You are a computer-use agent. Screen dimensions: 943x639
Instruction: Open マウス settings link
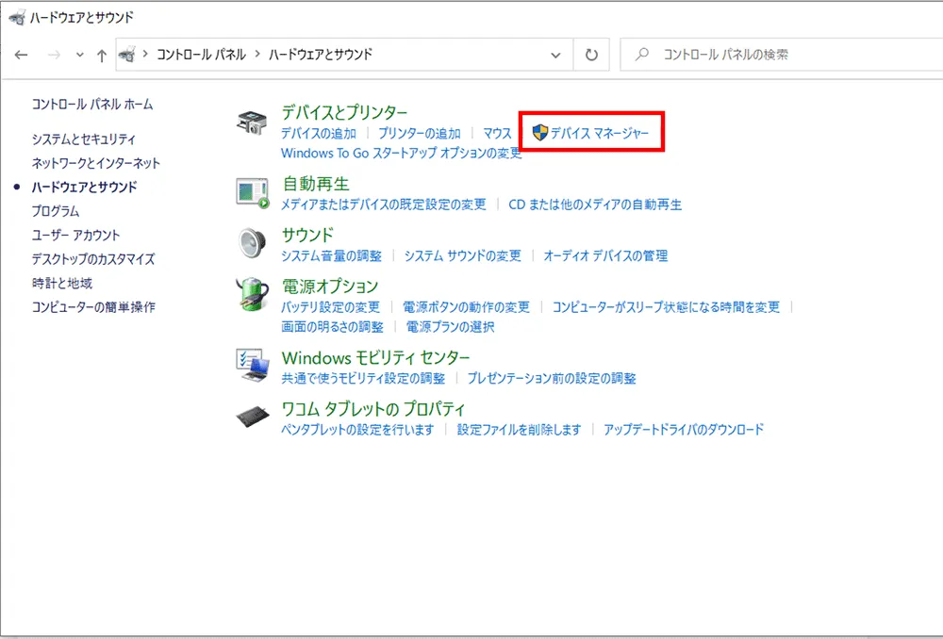pyautogui.click(x=497, y=133)
